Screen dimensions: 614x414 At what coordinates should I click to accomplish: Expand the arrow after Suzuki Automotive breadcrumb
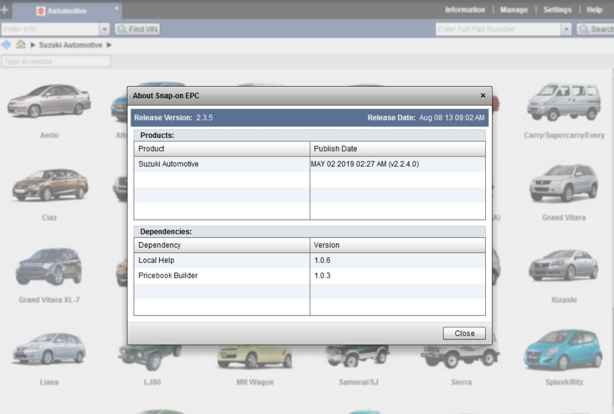[109, 45]
